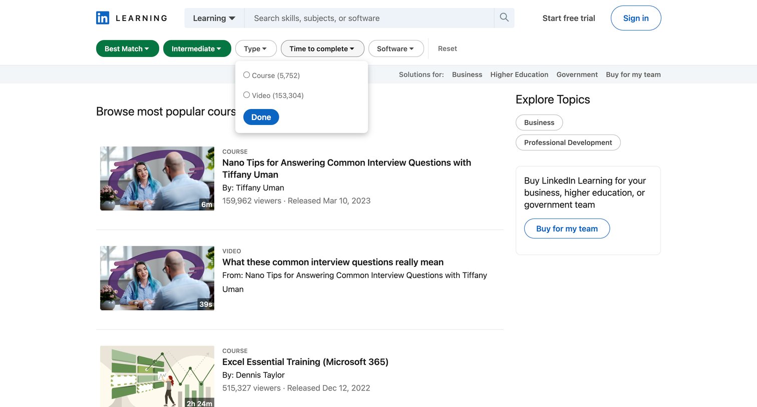This screenshot has height=407, width=757.
Task: Open the 6m Nano Tips course thumbnail
Action: point(157,178)
